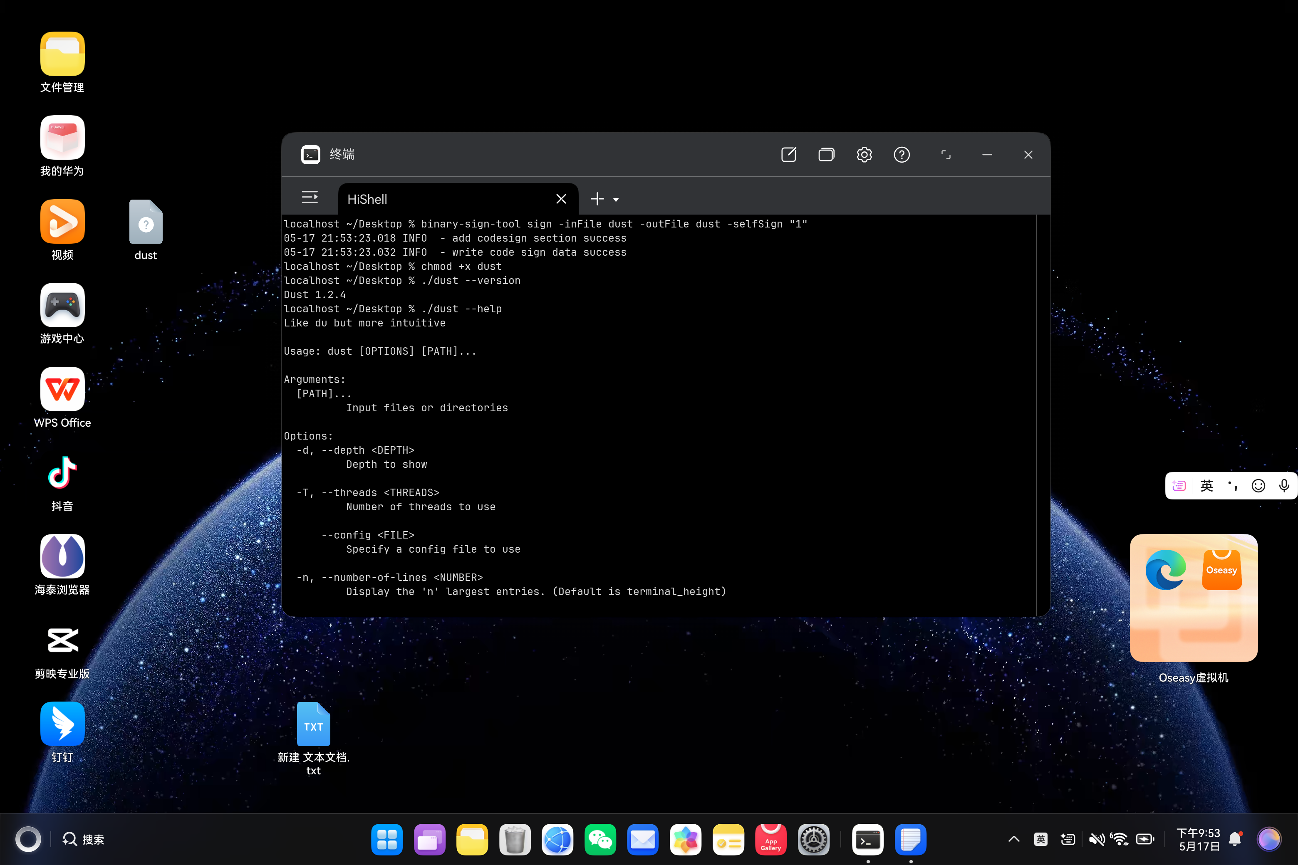Click the "-T, --threads <THREADS>" option line
Screen dimensions: 1298x865
tap(367, 493)
